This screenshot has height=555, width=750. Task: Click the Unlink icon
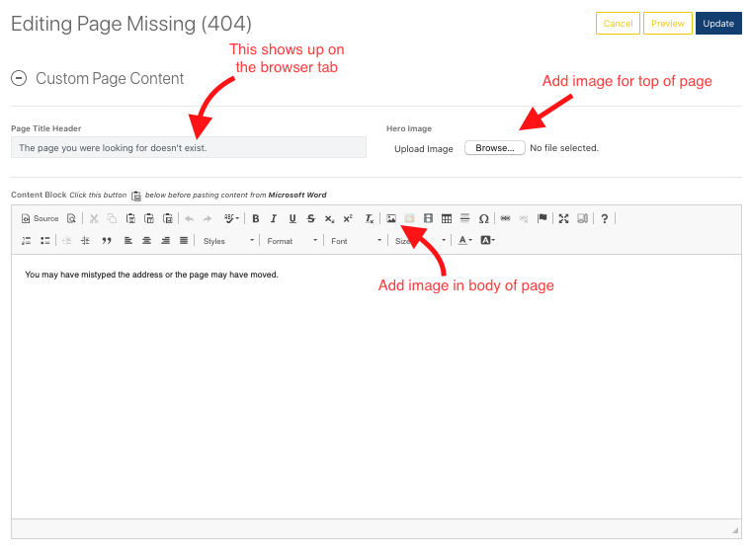pyautogui.click(x=524, y=218)
